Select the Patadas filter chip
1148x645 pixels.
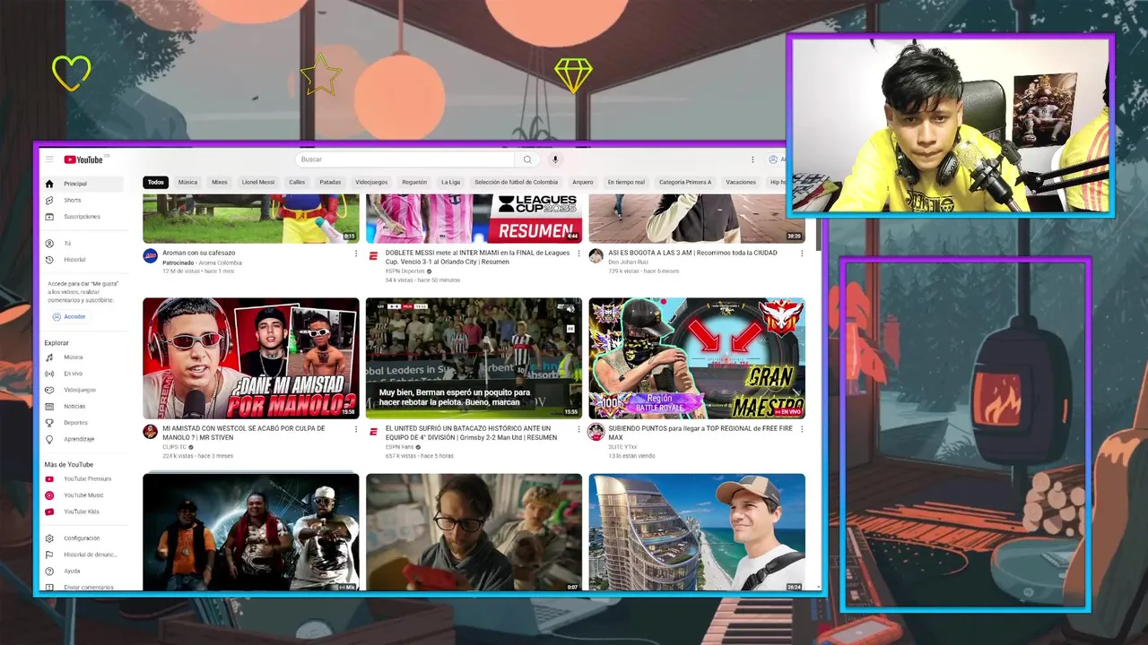click(330, 182)
